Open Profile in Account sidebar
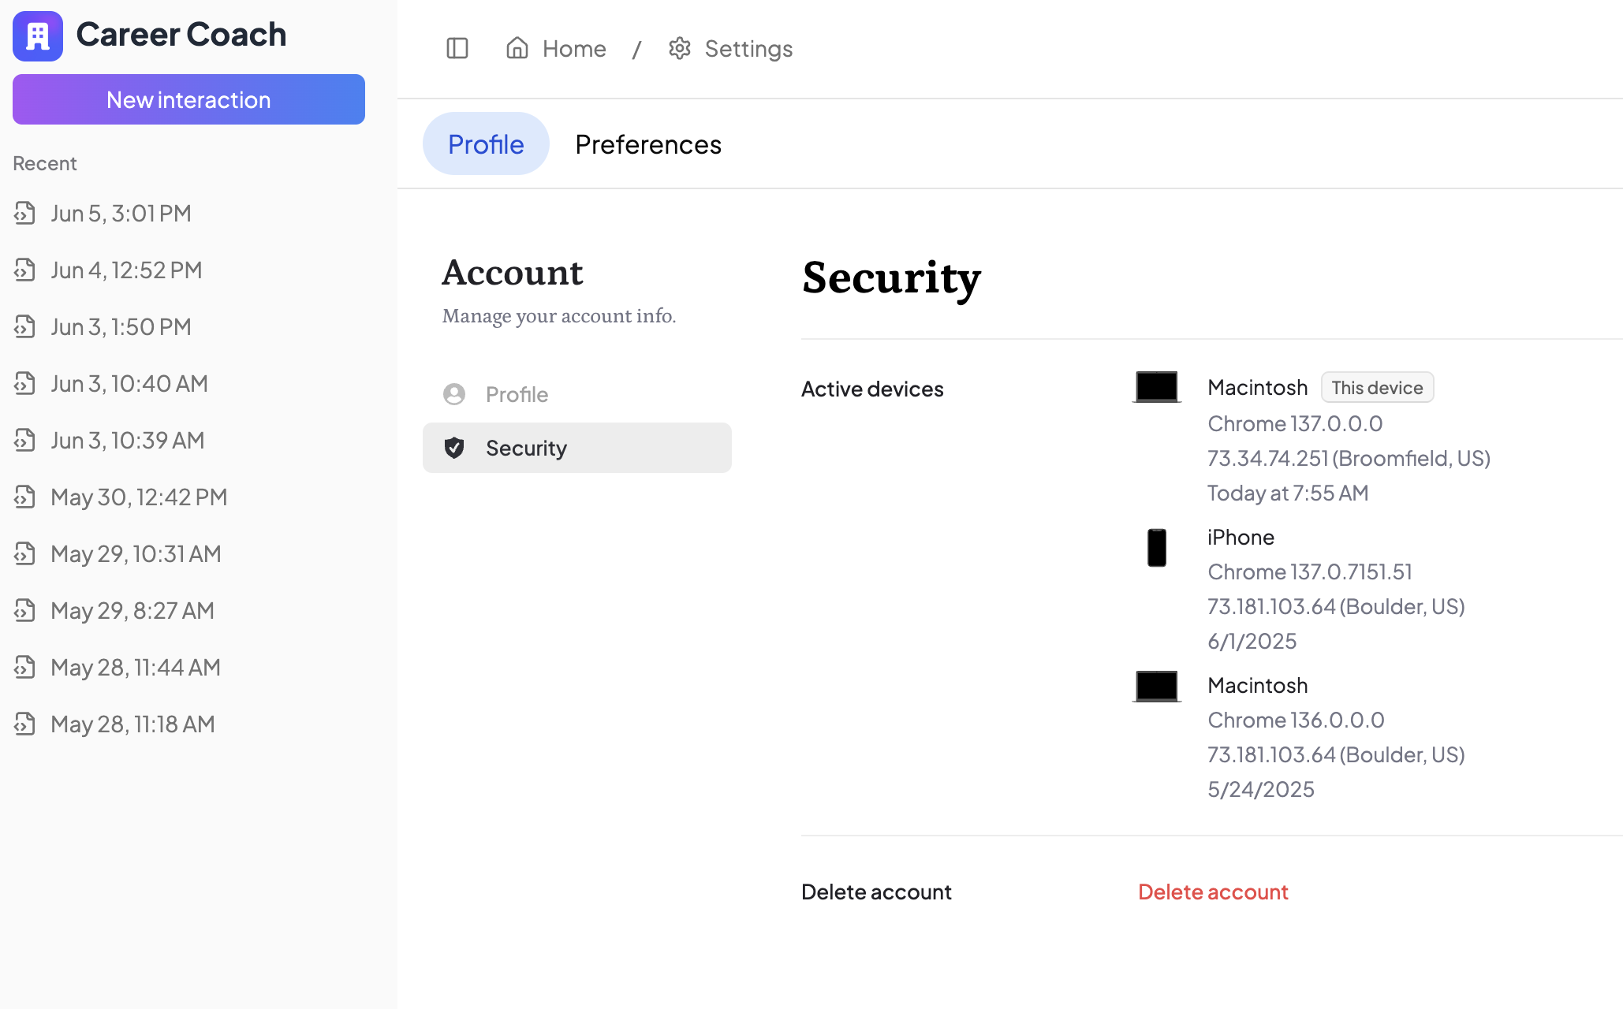 (x=517, y=394)
